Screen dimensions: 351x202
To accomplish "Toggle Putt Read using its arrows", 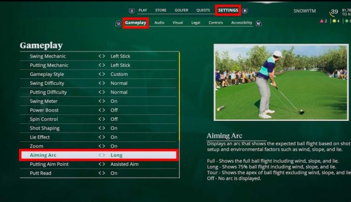I will pyautogui.click(x=101, y=173).
